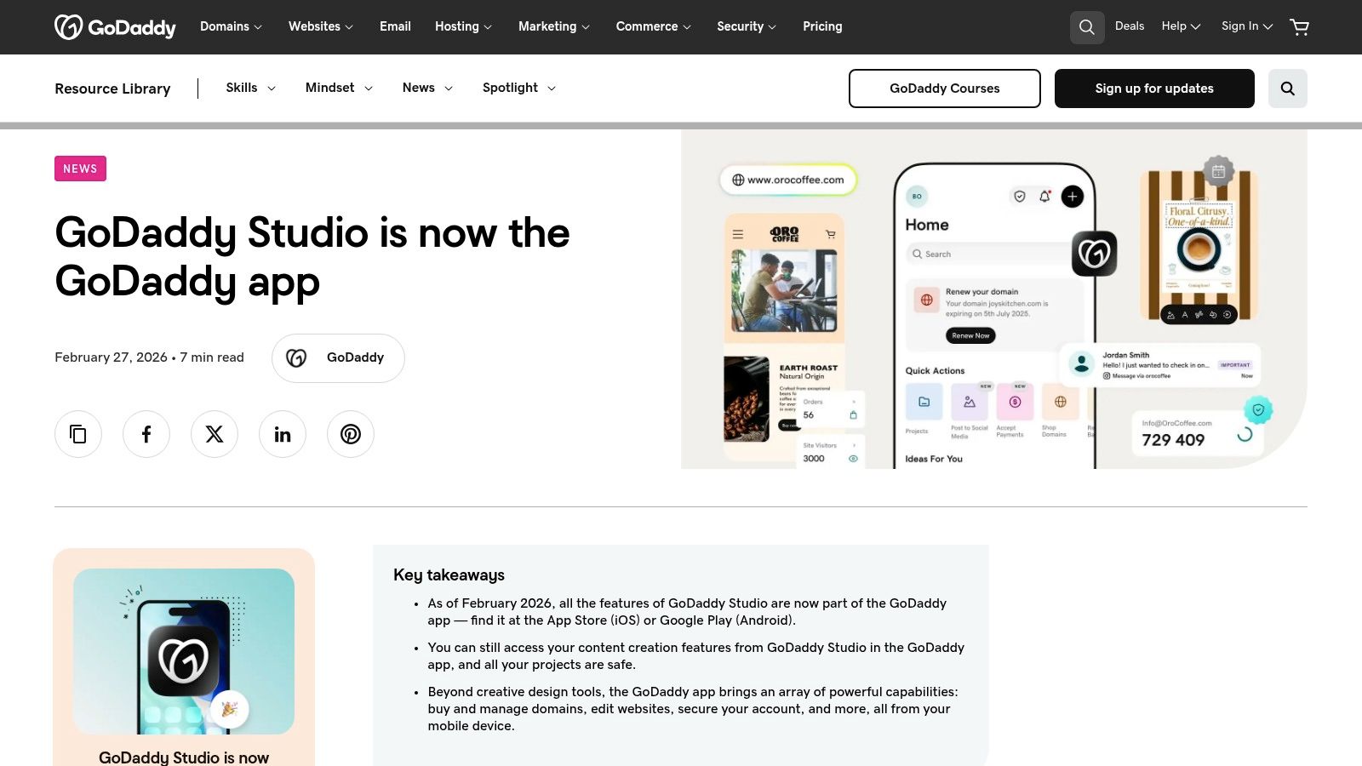1362x766 pixels.
Task: Expand the Spotlight menu
Action: pos(519,88)
